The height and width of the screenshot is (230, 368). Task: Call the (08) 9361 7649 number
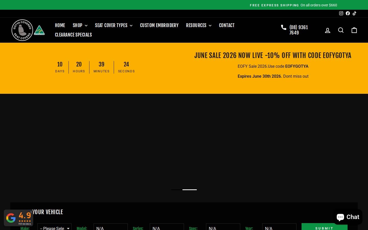[x=298, y=30]
